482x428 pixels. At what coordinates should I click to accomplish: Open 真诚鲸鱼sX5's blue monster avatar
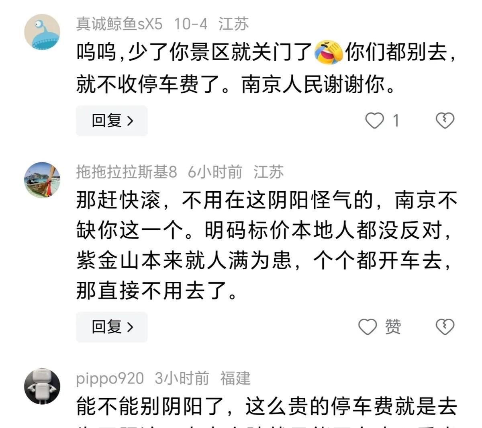[42, 32]
